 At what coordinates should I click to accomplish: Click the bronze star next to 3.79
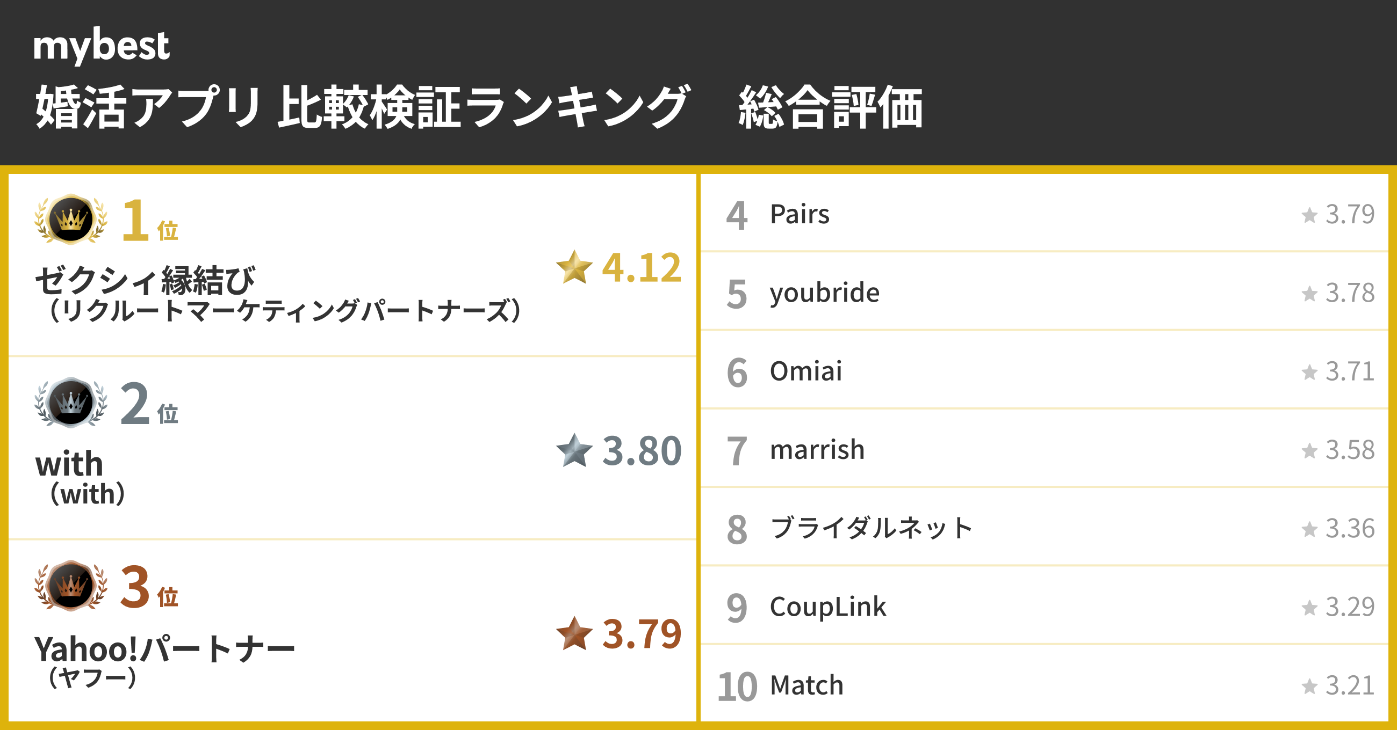click(574, 633)
